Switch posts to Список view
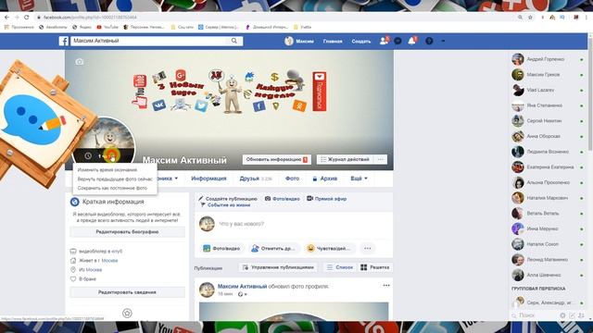Screen dimensions: 593x333 click(340, 267)
